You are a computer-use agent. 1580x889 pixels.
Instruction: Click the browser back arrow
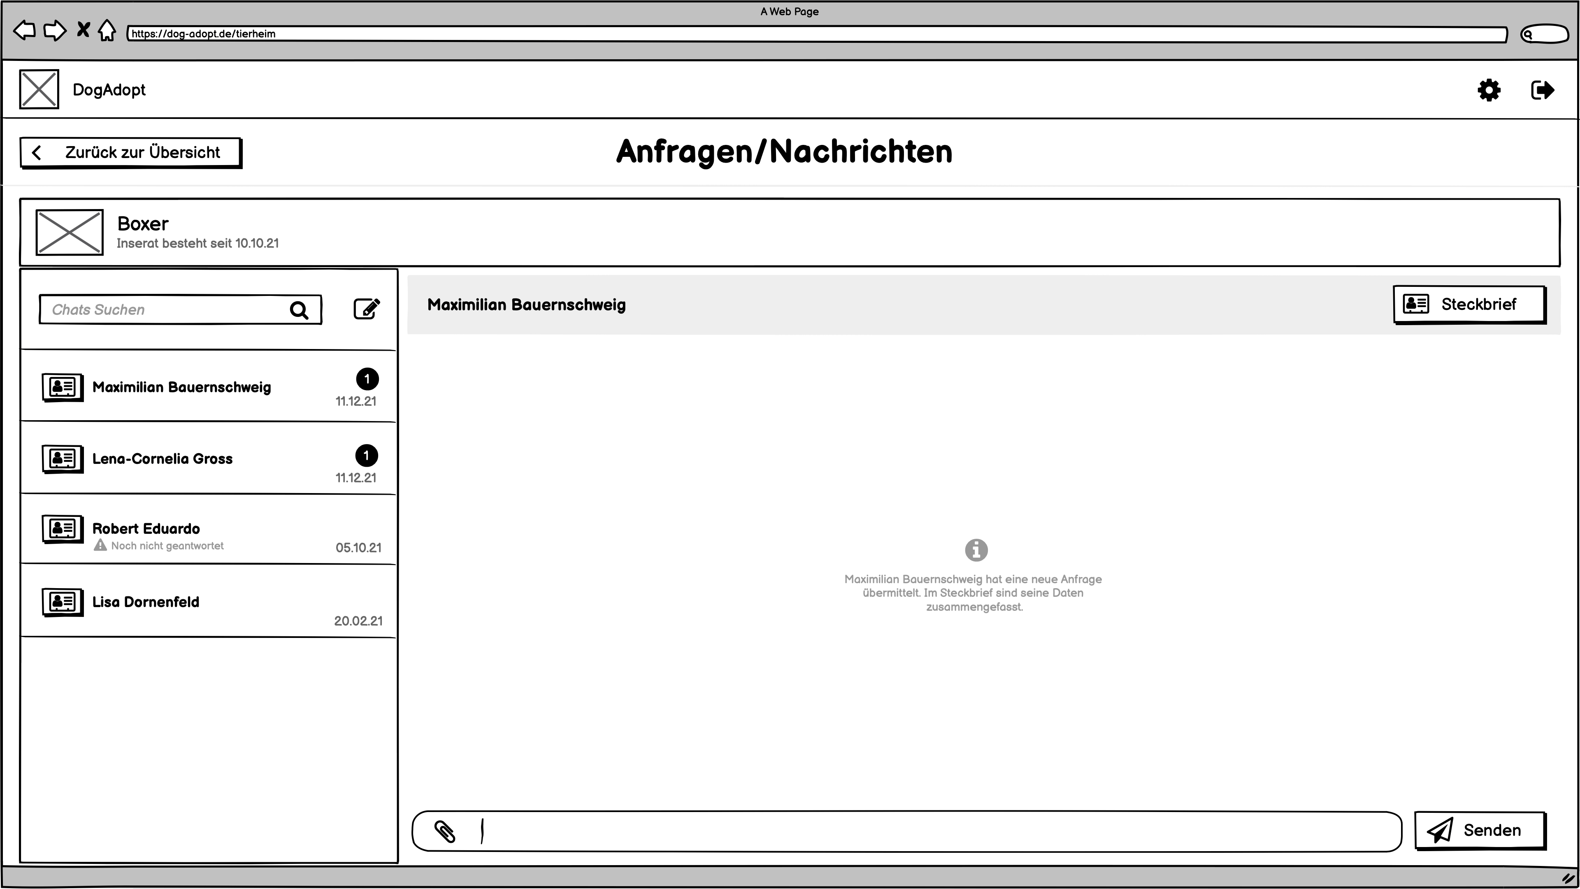[x=25, y=30]
